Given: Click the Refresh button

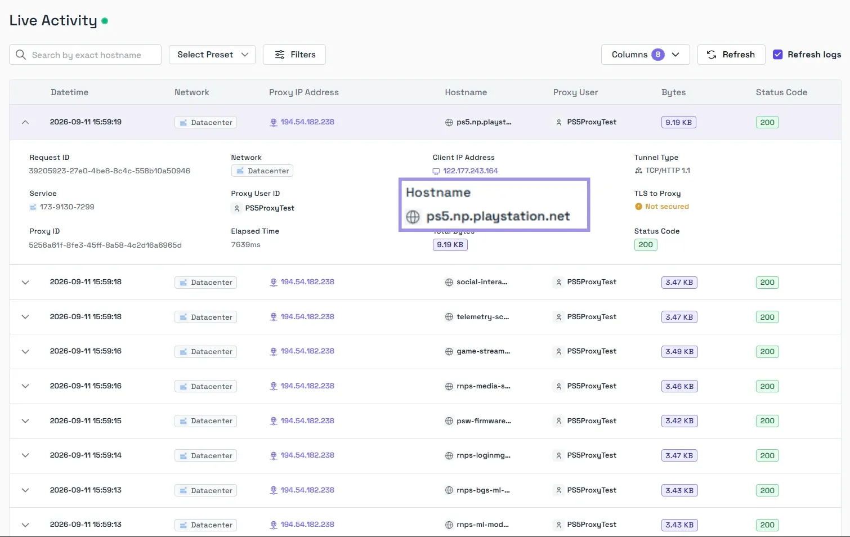Looking at the screenshot, I should pos(731,55).
